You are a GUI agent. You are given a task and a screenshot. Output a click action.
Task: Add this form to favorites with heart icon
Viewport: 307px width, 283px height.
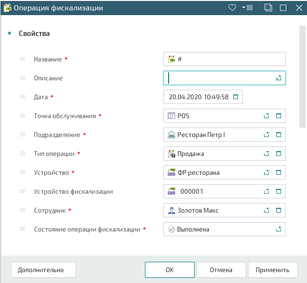[232, 8]
